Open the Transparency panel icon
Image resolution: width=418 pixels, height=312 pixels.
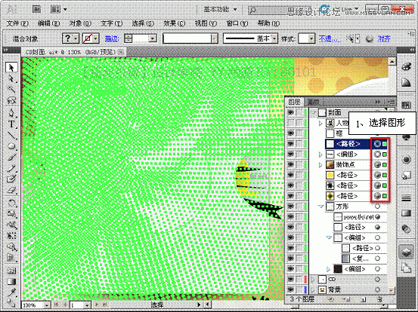point(406,228)
